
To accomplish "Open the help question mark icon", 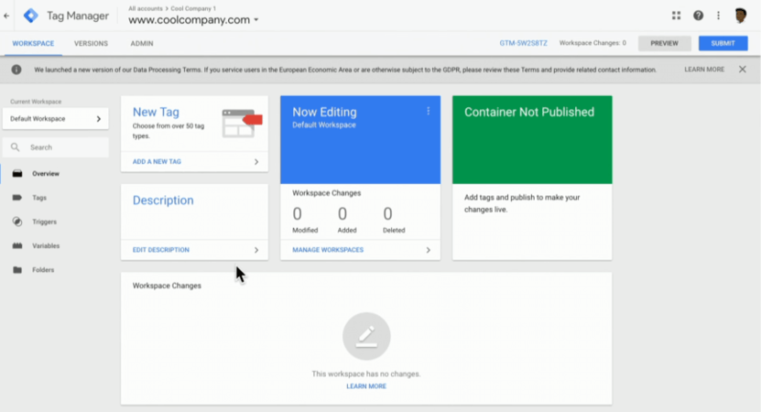I will 698,16.
